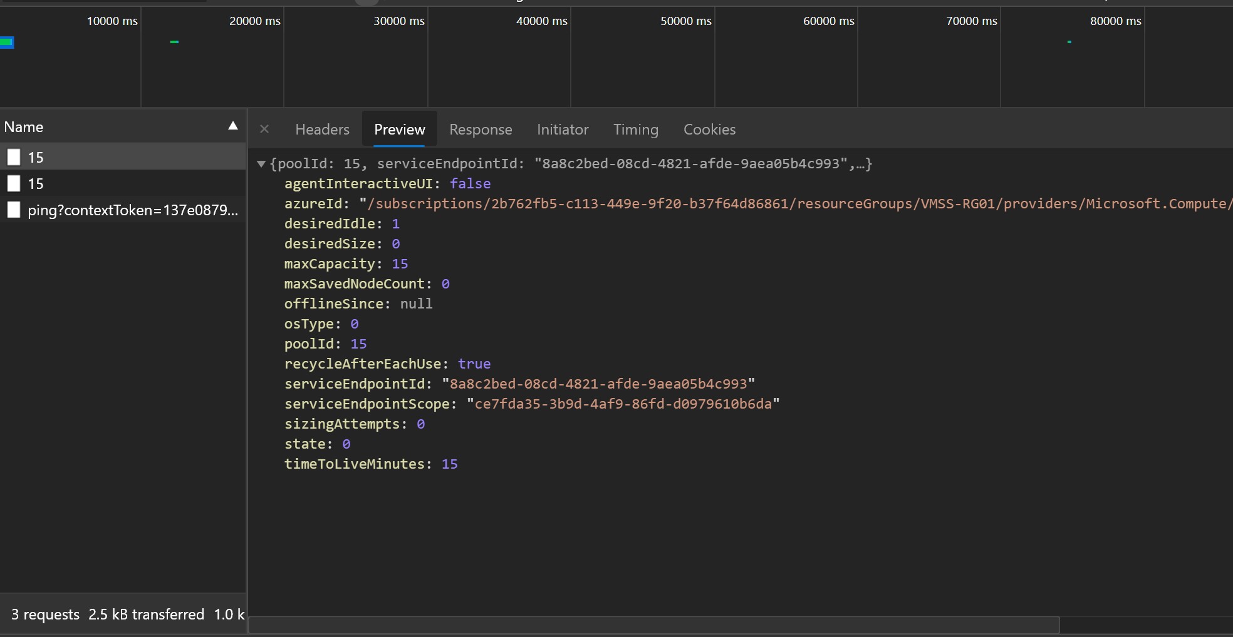The width and height of the screenshot is (1233, 637).
Task: Select the serviceEndpointScope GUID string
Action: click(623, 404)
